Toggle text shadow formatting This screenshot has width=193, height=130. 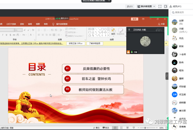click(x=10, y=35)
